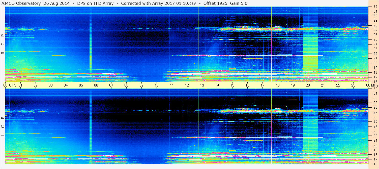Click the light blue block near 20 UTC in LCP panel
The height and width of the screenshot is (169, 379).
pyautogui.click(x=310, y=126)
